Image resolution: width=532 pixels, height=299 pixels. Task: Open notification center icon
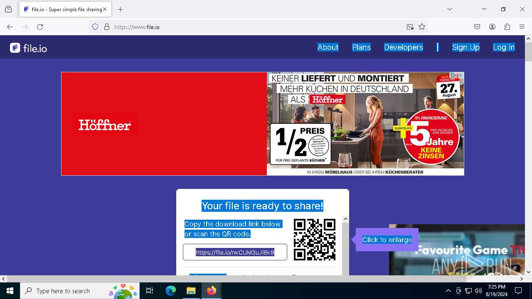(x=518, y=291)
